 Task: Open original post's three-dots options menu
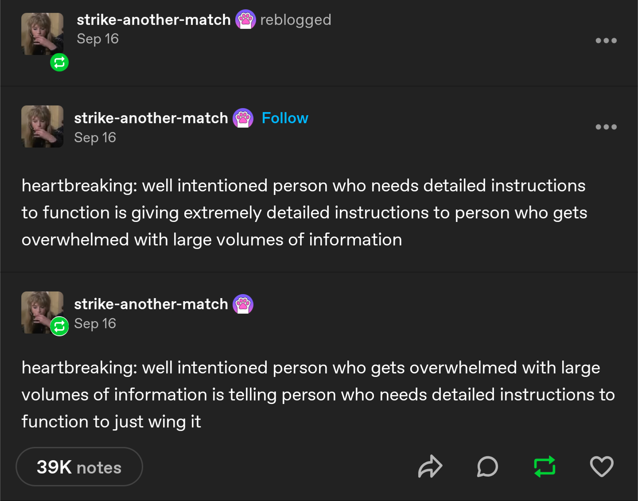(x=606, y=127)
